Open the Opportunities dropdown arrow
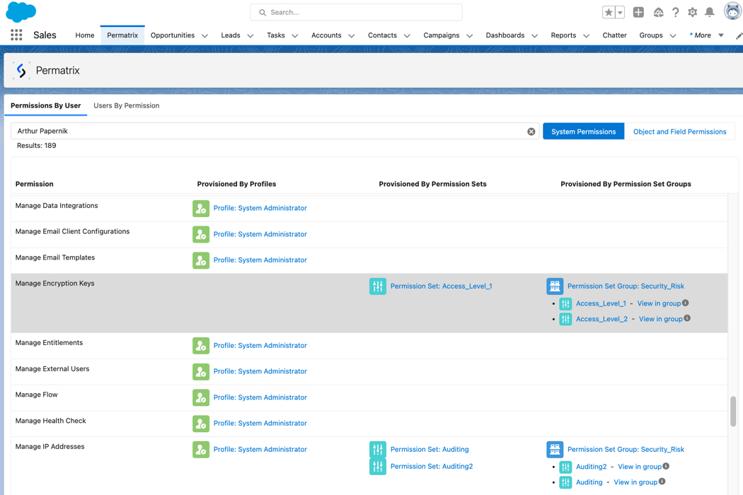This screenshot has width=743, height=495. click(205, 35)
